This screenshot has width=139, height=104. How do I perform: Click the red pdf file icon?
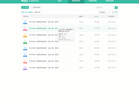coord(25,61)
